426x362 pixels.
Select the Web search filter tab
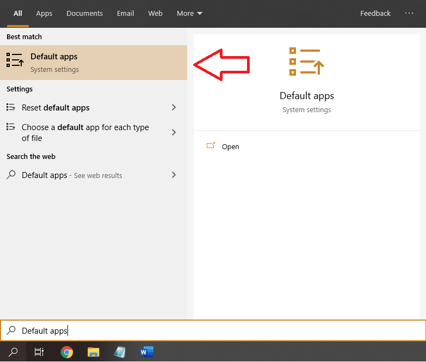click(155, 13)
